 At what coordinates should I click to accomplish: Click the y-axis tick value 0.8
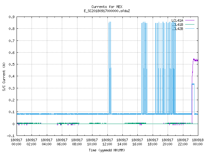[x=11, y=29]
